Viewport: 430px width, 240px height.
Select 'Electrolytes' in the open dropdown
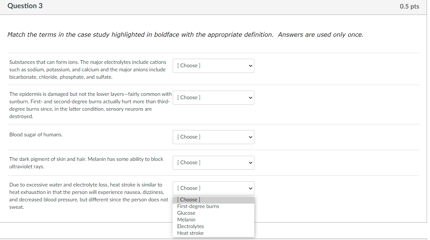click(214, 227)
